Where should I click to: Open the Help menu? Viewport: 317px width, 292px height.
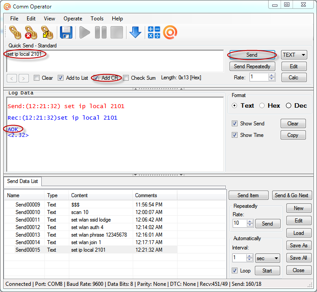pos(117,19)
